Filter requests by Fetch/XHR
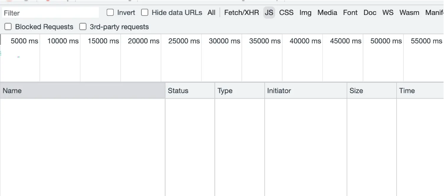The height and width of the screenshot is (196, 444). point(241,13)
